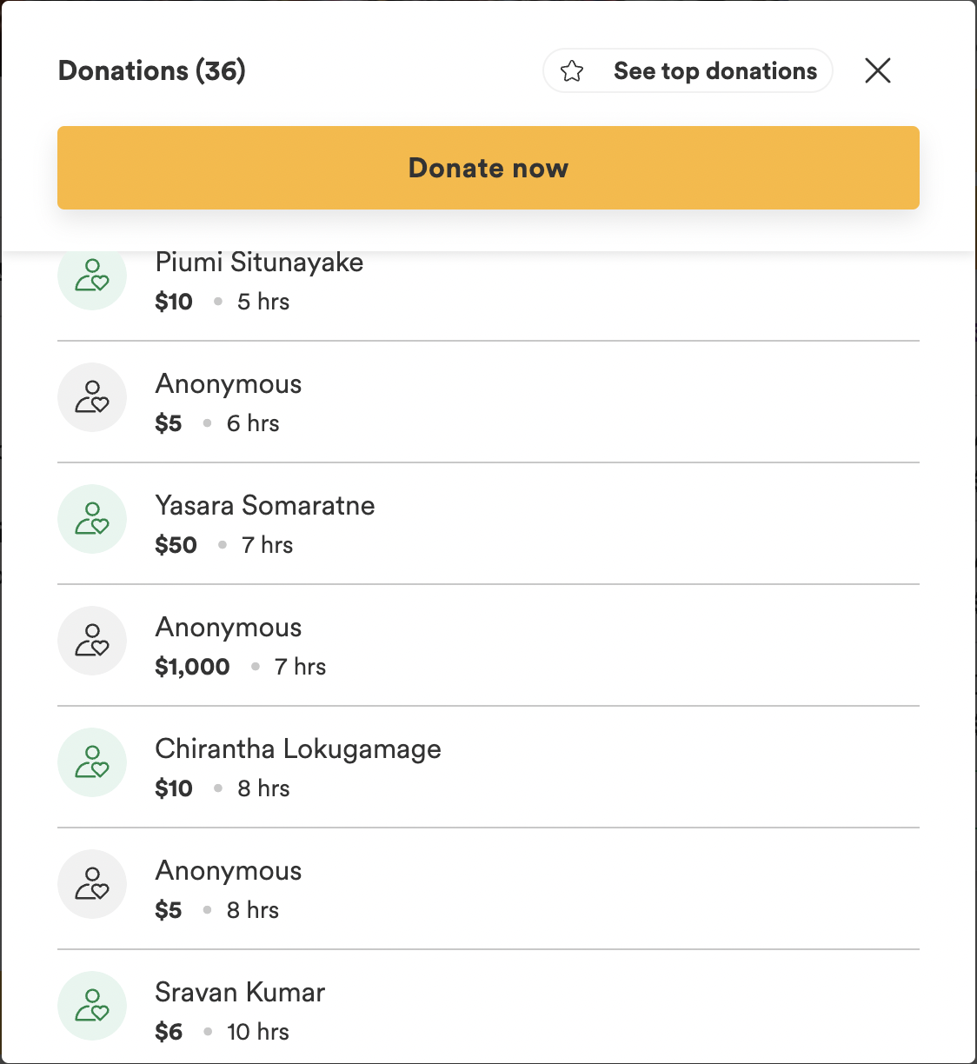This screenshot has height=1064, width=977.
Task: Click the Donate now button
Action: pos(488,168)
